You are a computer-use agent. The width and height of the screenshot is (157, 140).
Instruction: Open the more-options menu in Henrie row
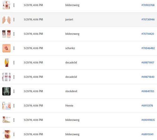pos(14,106)
